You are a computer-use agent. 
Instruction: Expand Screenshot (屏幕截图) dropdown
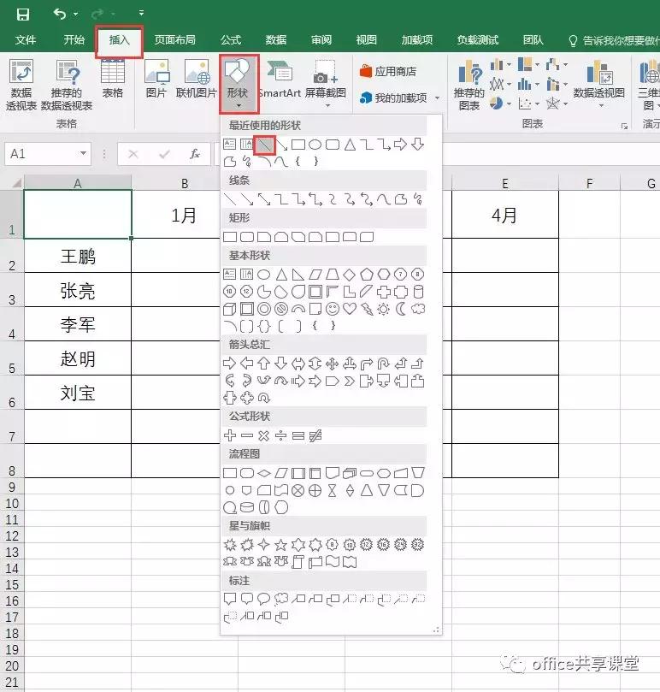[x=327, y=106]
